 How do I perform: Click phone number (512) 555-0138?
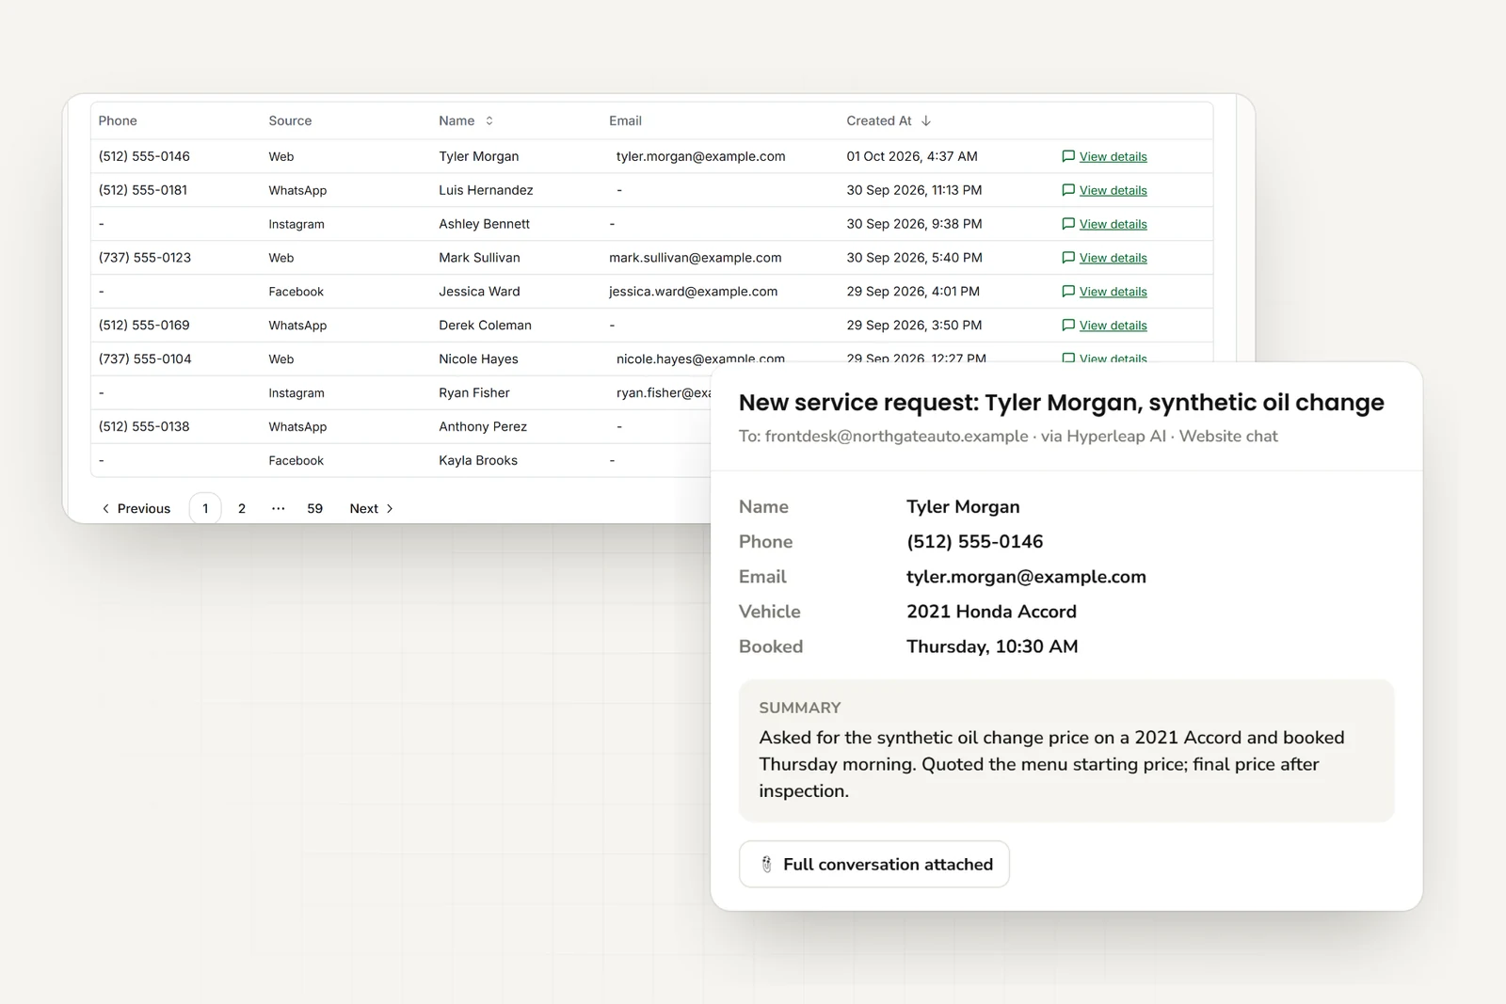(x=144, y=427)
